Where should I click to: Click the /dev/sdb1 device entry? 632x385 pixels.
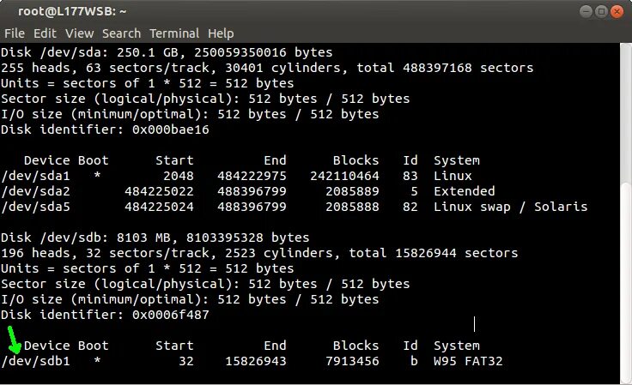click(x=35, y=361)
